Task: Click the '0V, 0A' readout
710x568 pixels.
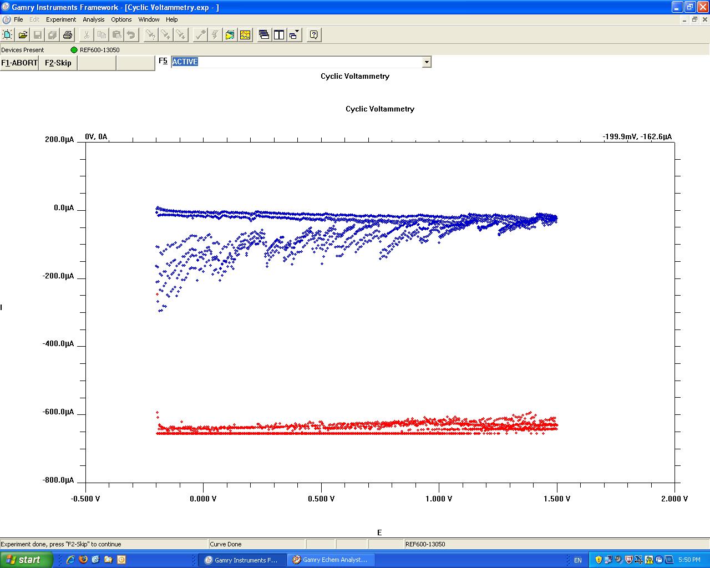Action: coord(96,136)
